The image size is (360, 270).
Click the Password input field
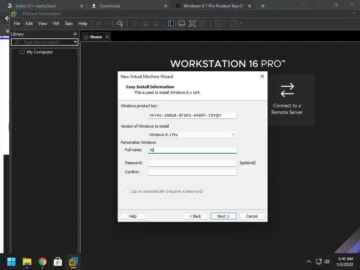[192, 163]
